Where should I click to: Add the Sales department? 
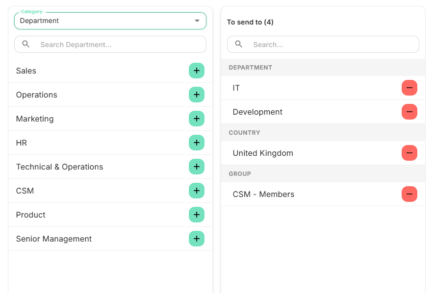(x=197, y=71)
